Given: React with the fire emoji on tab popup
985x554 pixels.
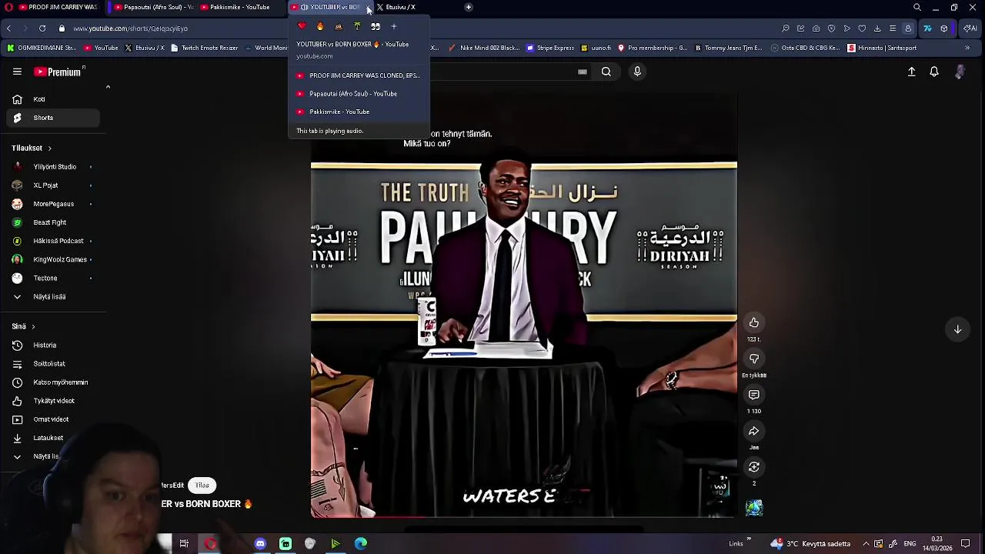Looking at the screenshot, I should (x=320, y=26).
